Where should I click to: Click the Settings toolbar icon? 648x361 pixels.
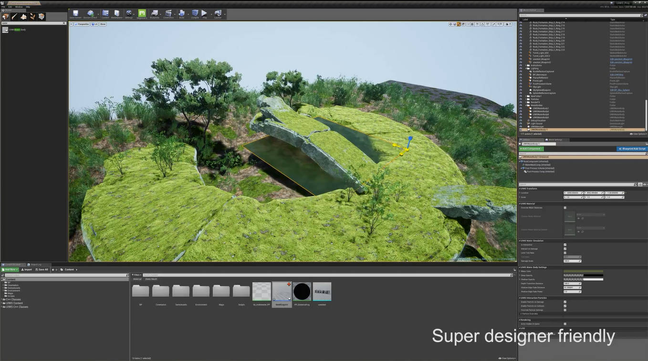128,13
